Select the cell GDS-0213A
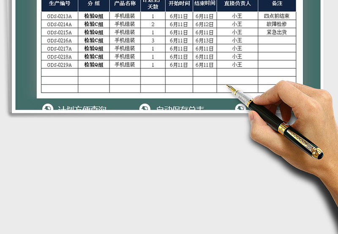338x234 pixels. coord(60,16)
